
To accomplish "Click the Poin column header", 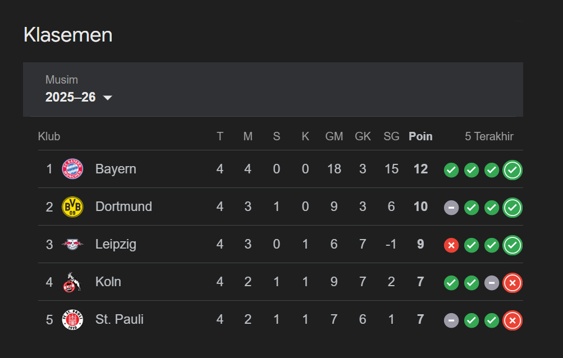I will coord(420,136).
